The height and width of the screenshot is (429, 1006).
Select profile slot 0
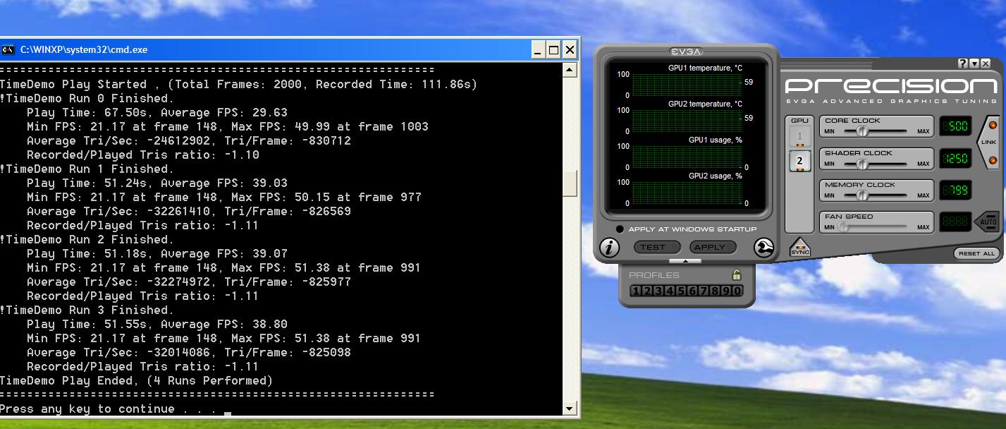click(737, 291)
